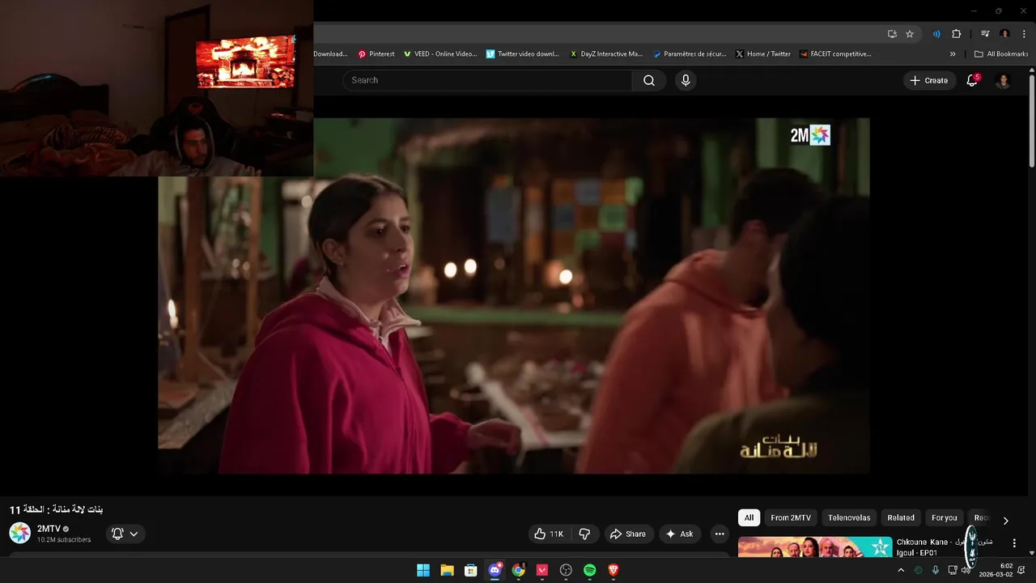The width and height of the screenshot is (1036, 583).
Task: Open Windows Start menu
Action: click(423, 570)
